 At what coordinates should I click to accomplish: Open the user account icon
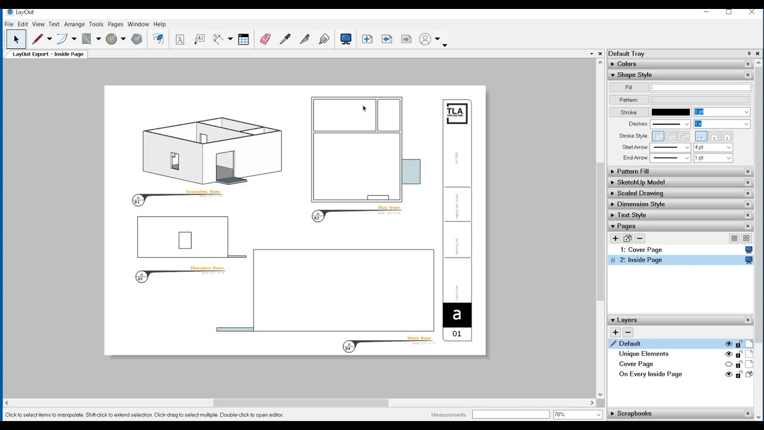pos(426,39)
